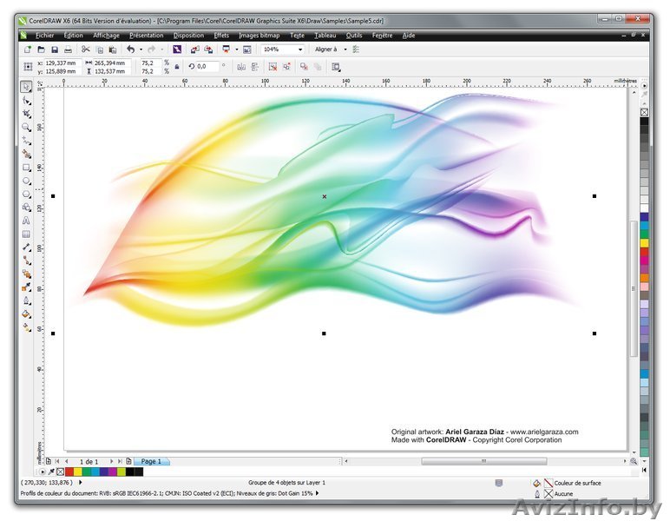Viewport: 670px width, 521px height.
Task: Open the Fichier menu
Action: coord(44,36)
